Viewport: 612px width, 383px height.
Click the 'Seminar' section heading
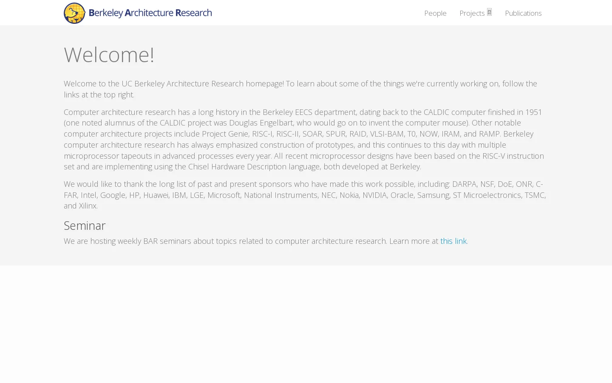pyautogui.click(x=85, y=225)
